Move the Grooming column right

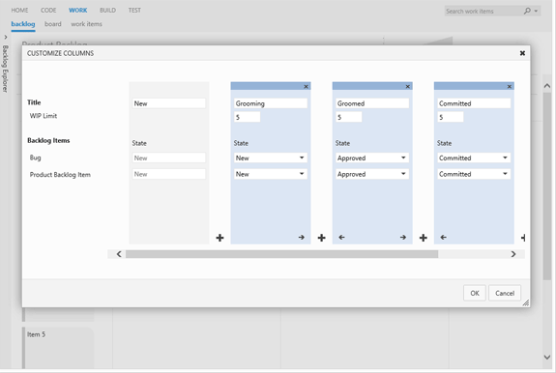pyautogui.click(x=302, y=238)
